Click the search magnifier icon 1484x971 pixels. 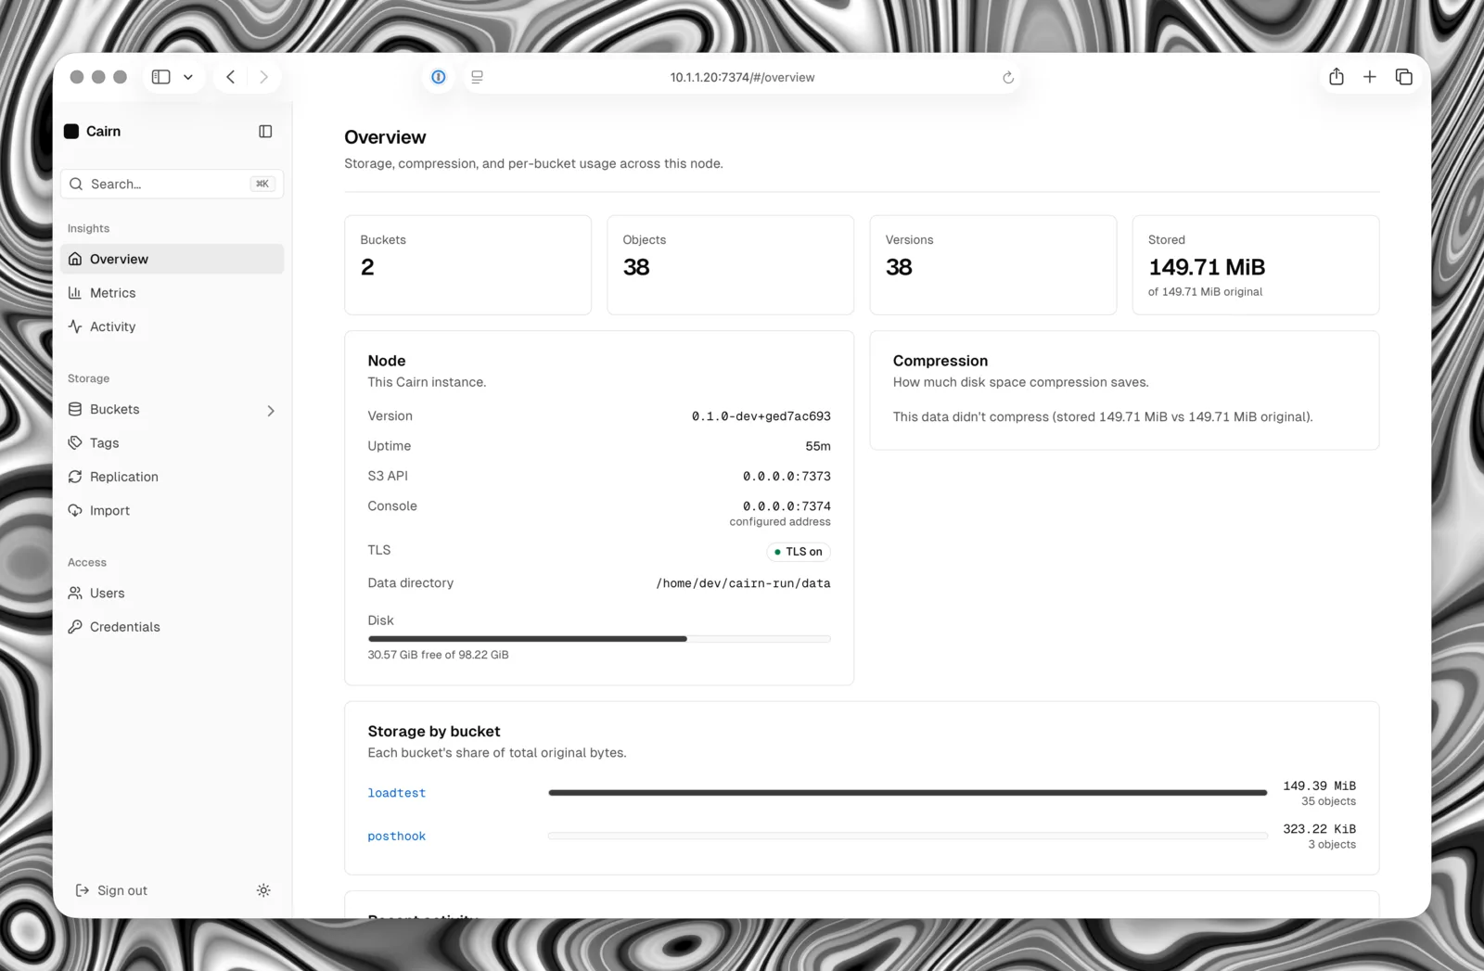[x=76, y=184]
